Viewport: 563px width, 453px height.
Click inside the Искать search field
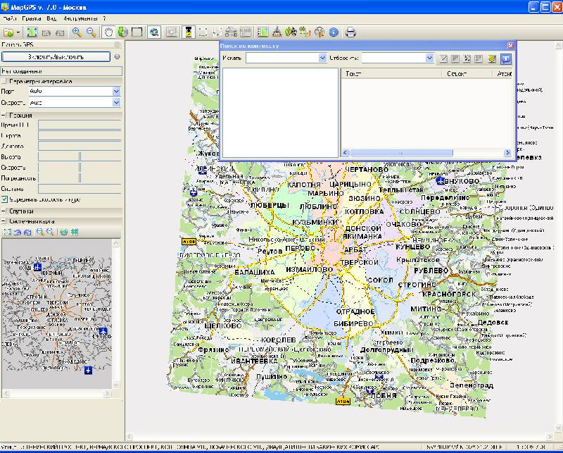tap(282, 58)
